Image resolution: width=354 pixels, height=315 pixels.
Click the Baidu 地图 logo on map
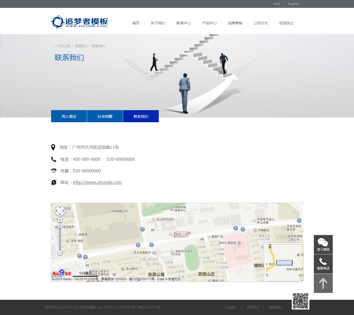pos(62,273)
